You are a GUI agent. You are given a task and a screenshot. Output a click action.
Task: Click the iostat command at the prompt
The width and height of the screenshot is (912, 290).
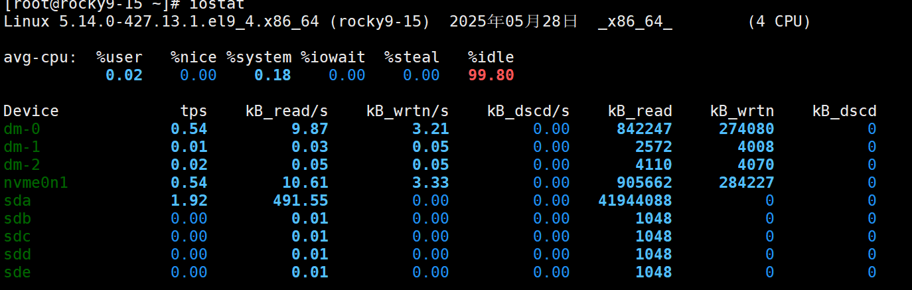[217, 5]
